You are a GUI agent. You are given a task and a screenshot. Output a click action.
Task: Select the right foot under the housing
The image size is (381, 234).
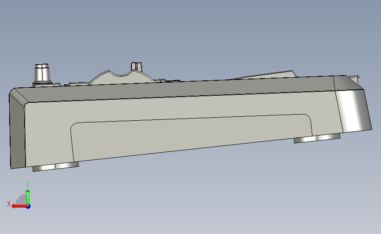pyautogui.click(x=317, y=138)
